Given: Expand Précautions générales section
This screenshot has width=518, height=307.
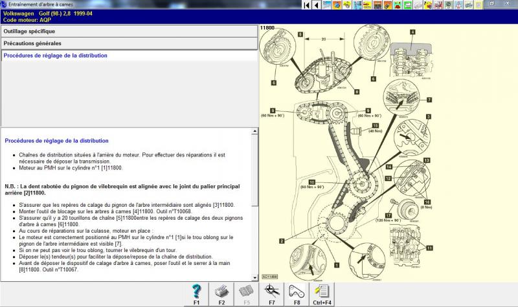Looking at the screenshot, I should (129, 43).
